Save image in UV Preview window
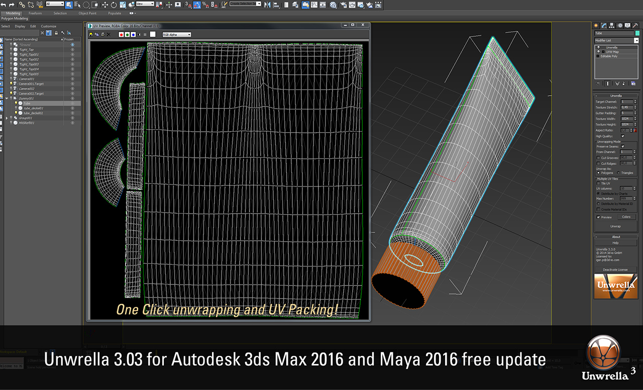 (90, 35)
